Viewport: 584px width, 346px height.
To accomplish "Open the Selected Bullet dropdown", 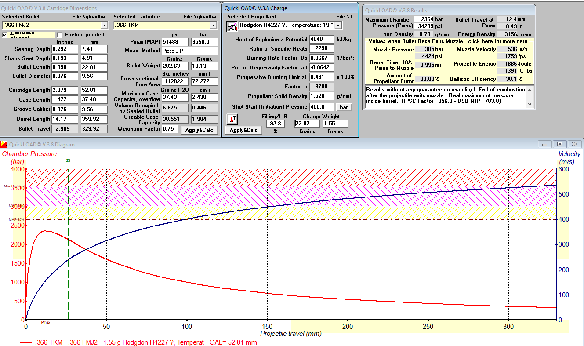I will [x=104, y=25].
